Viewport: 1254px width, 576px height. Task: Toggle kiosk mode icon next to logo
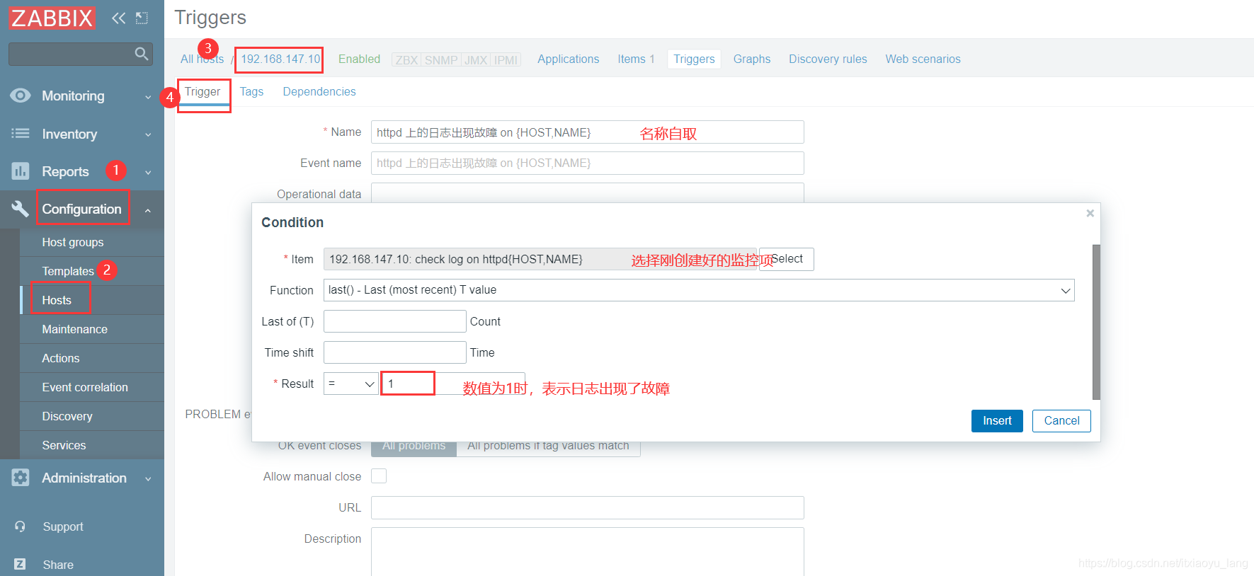click(x=142, y=18)
